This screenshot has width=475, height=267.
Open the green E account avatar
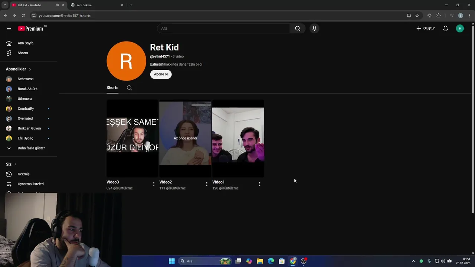coord(460,29)
